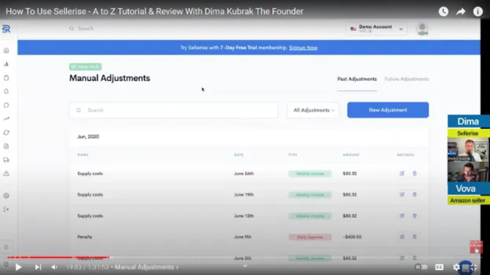This screenshot has height=275, width=490.
Task: Seek on the red video progress bar
Action: [x=58, y=257]
